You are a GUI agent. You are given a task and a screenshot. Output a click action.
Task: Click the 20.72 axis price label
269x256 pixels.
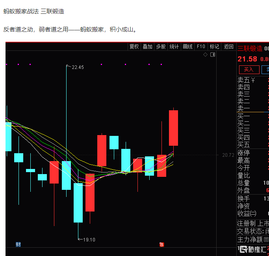228,155
